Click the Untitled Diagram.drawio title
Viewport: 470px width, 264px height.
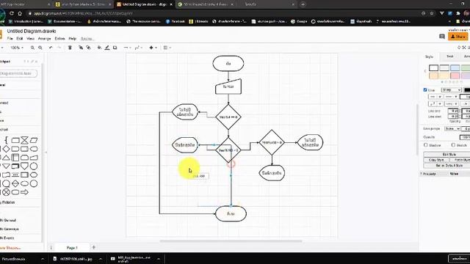[x=32, y=31]
